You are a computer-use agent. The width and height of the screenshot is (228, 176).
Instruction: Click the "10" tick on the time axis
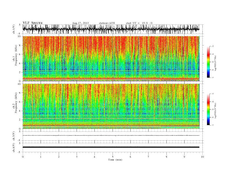click(202, 157)
